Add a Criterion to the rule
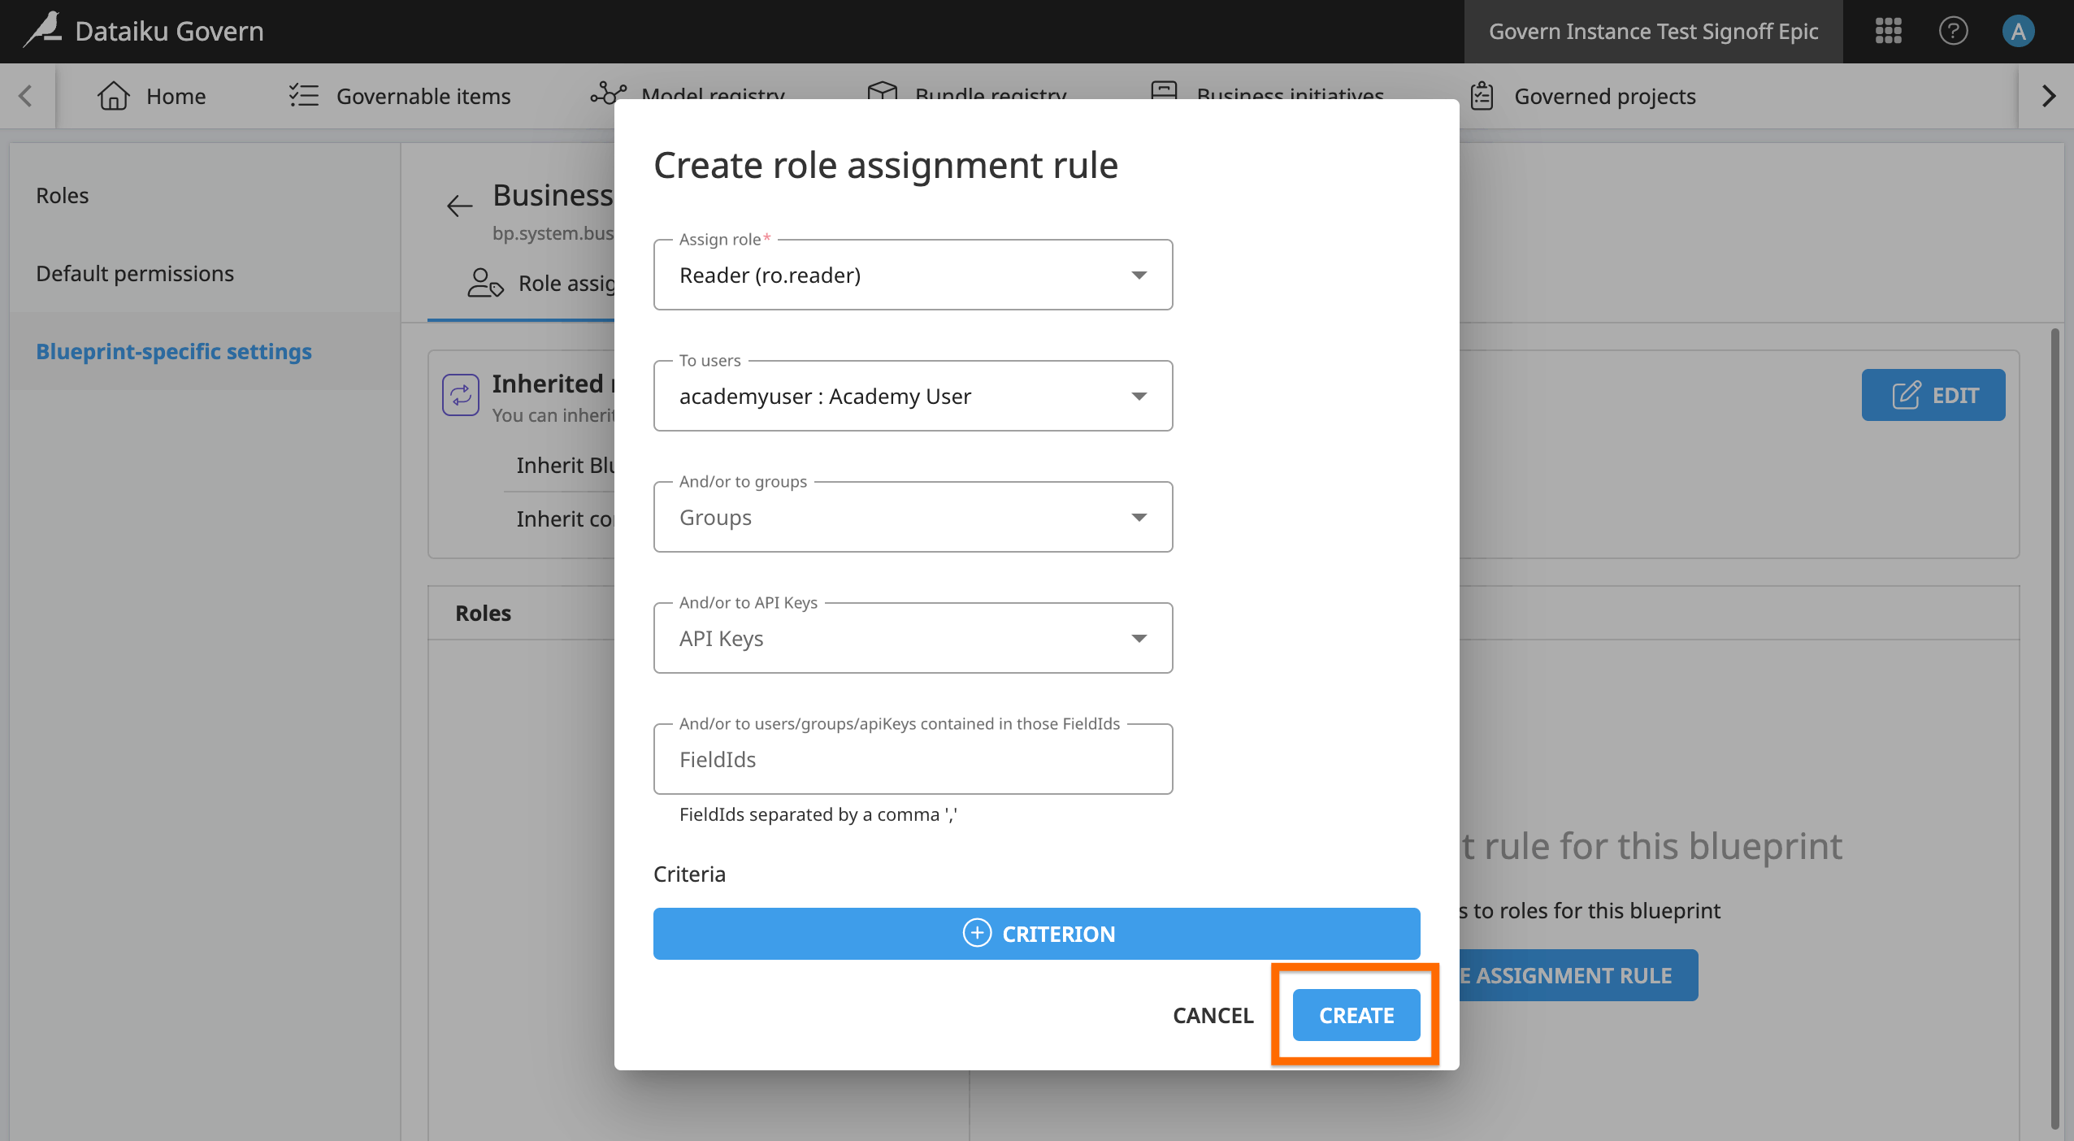 pyautogui.click(x=1037, y=934)
